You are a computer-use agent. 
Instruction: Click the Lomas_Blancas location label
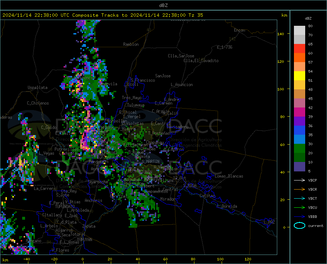point(229,176)
